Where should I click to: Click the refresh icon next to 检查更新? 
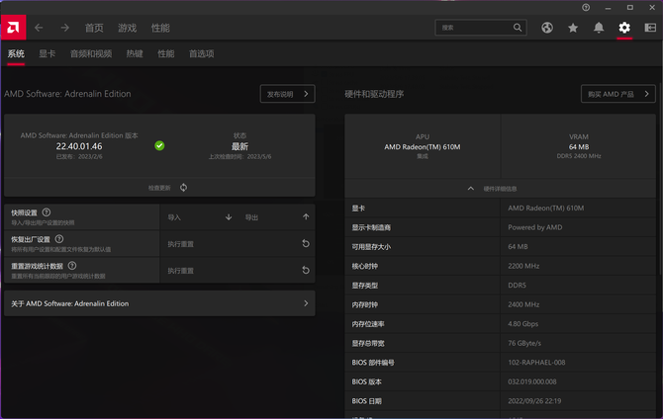(x=183, y=188)
